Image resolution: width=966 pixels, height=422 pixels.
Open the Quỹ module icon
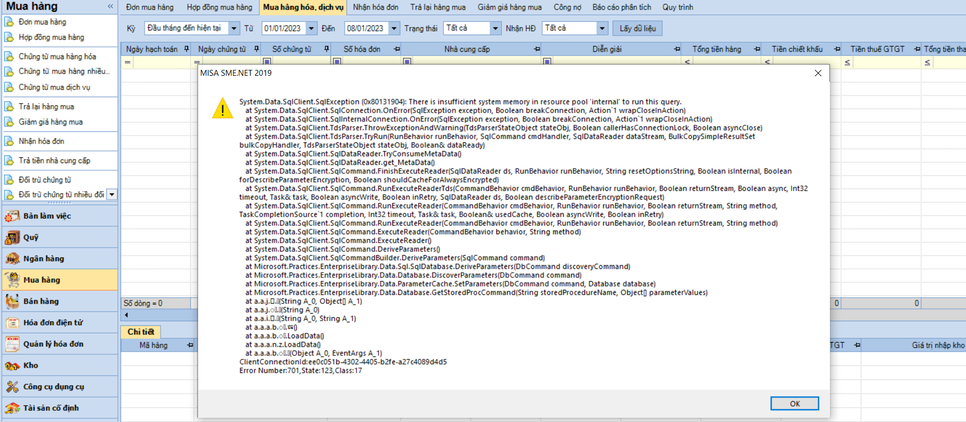tap(12, 237)
